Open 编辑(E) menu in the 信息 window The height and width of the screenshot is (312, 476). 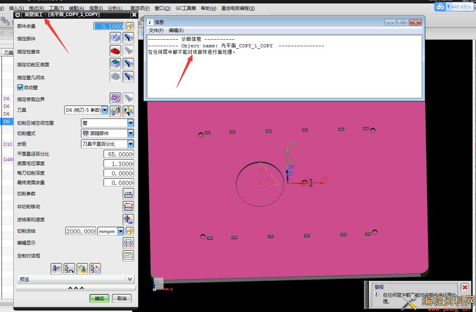(176, 30)
